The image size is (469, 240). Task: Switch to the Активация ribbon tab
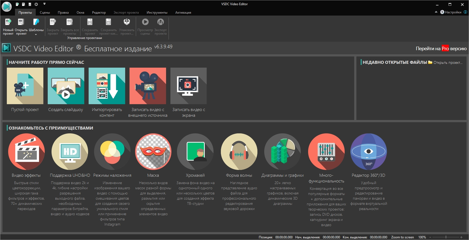click(183, 13)
